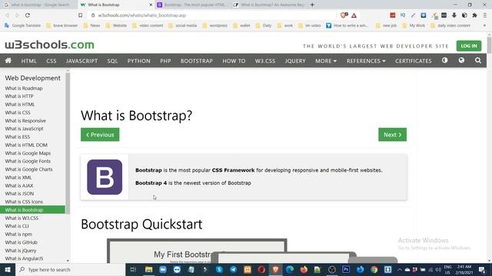The height and width of the screenshot is (276, 492).
Task: Open What is JSON sidebar link
Action: pyautogui.click(x=19, y=193)
